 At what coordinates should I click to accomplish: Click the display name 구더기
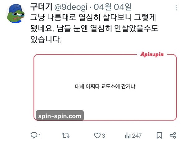pos(41,7)
